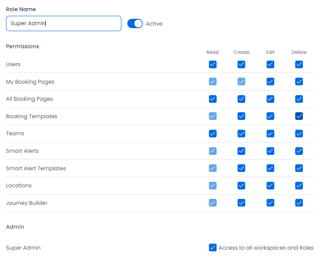Image resolution: width=320 pixels, height=262 pixels.
Task: Toggle the Active switch off
Action: coord(135,23)
